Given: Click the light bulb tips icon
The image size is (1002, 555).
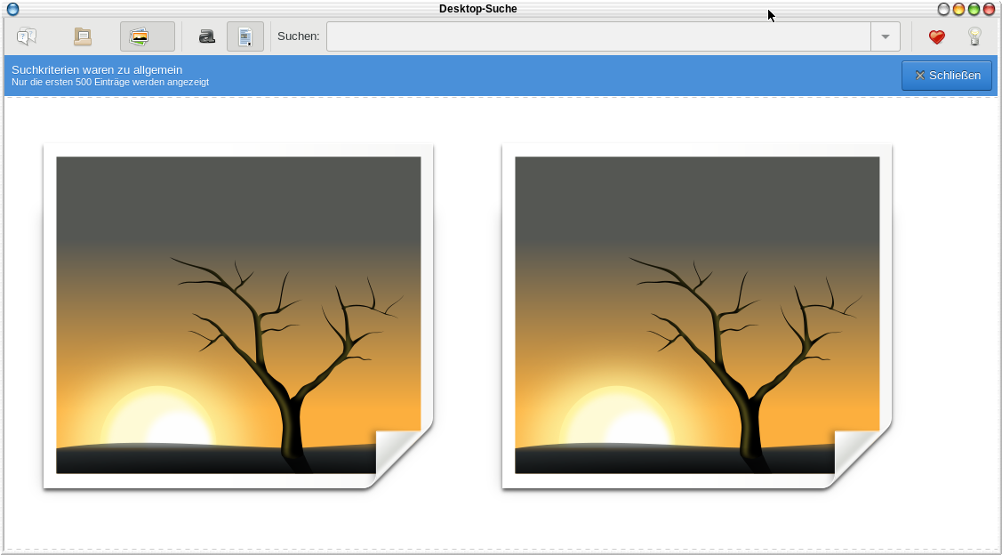Looking at the screenshot, I should pyautogui.click(x=974, y=36).
